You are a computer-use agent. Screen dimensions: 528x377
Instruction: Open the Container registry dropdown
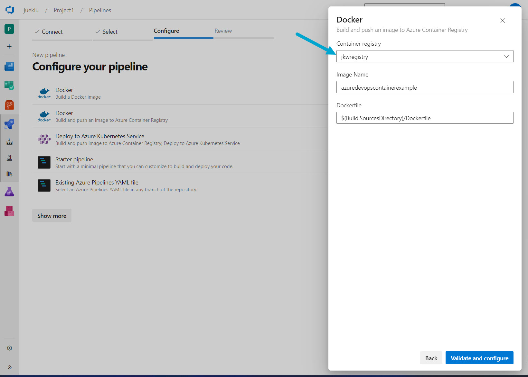tap(425, 57)
